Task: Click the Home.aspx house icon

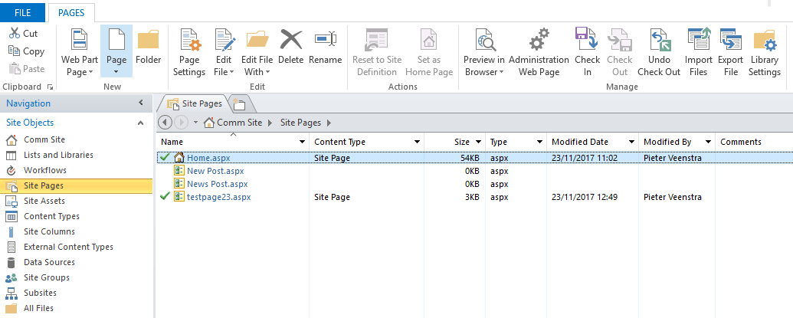Action: (179, 158)
